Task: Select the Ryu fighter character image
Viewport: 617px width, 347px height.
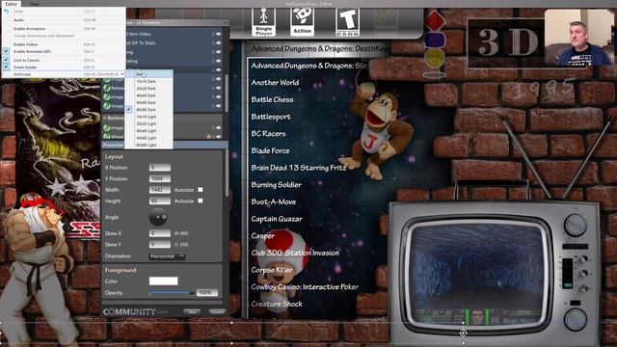Action: tap(38, 270)
